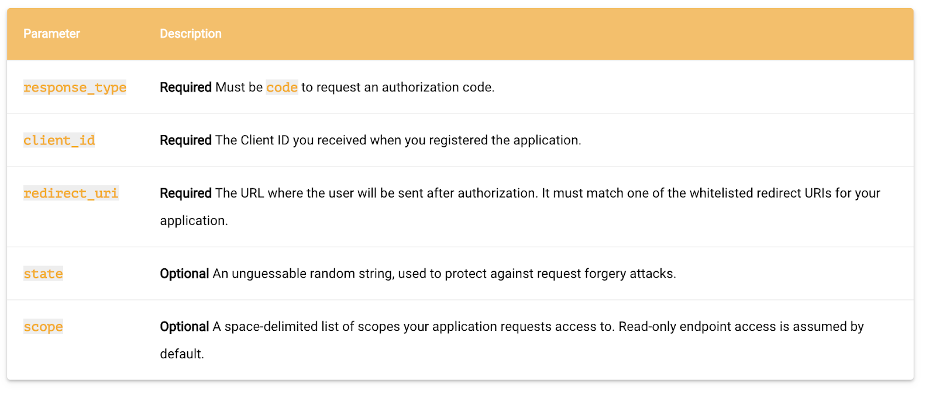
Task: Click the state parameter name
Action: [x=43, y=274]
